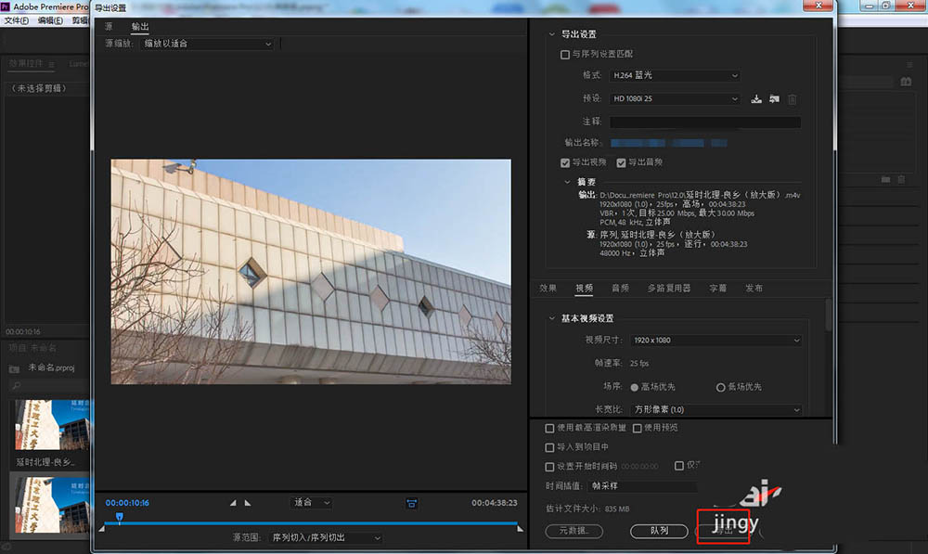Uncheck the 导出视频 checkbox
Viewport: 928px width, 554px height.
point(565,162)
